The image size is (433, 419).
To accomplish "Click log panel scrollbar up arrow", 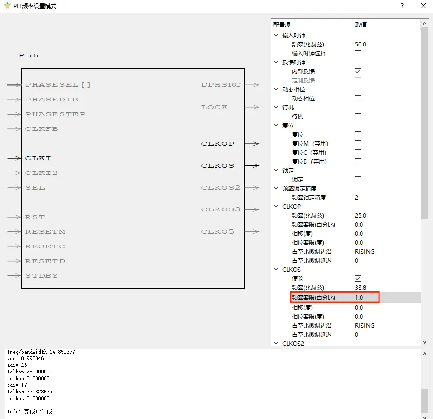I will (425, 354).
